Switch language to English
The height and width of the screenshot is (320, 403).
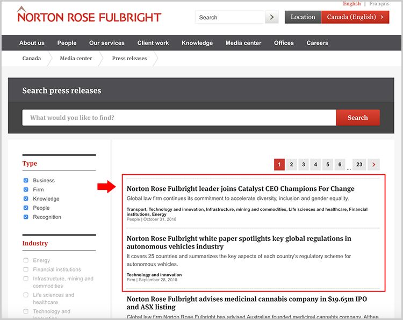[352, 4]
